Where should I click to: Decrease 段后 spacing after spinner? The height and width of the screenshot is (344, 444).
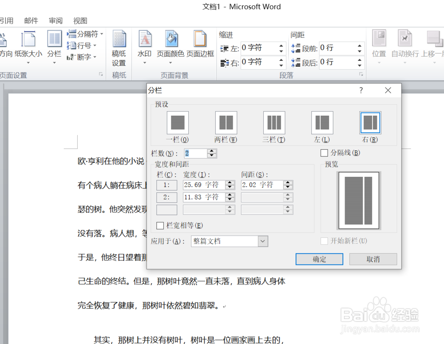pyautogui.click(x=359, y=65)
